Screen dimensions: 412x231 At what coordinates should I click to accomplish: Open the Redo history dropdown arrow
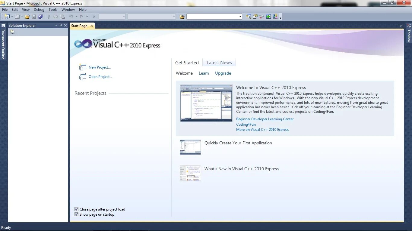[x=87, y=17]
